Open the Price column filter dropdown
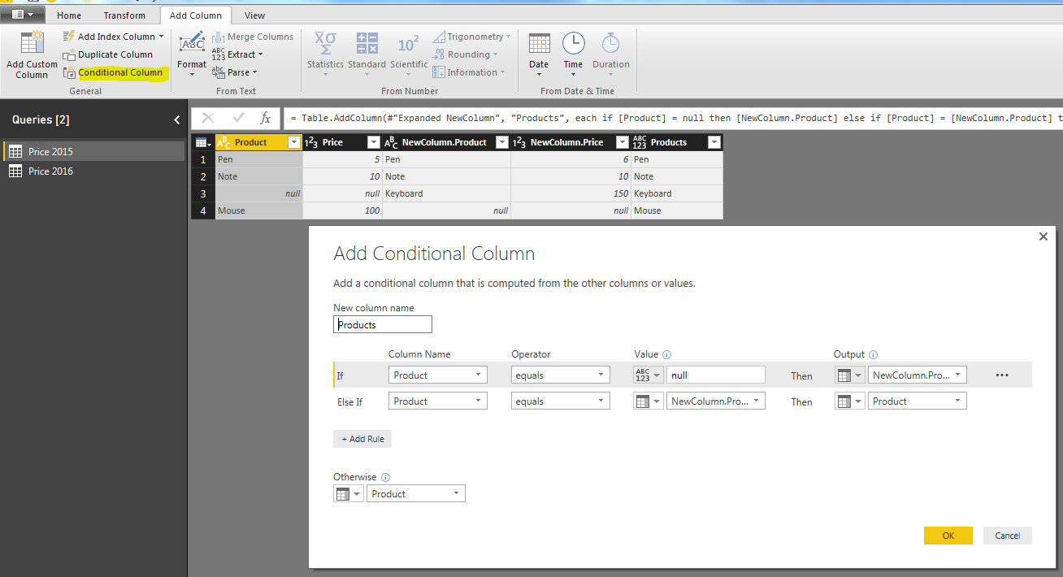 [x=374, y=142]
